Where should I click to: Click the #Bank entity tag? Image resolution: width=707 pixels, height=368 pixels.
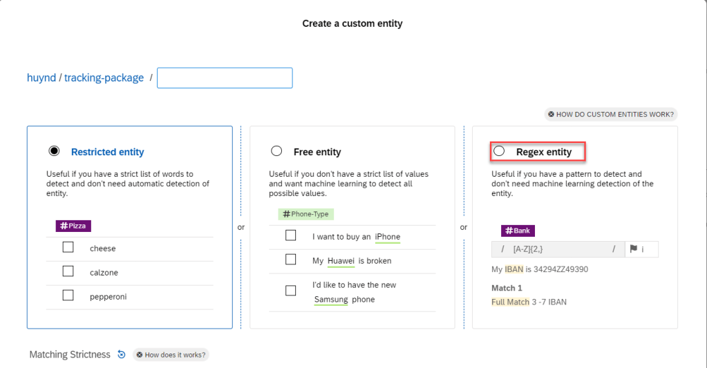coord(518,231)
